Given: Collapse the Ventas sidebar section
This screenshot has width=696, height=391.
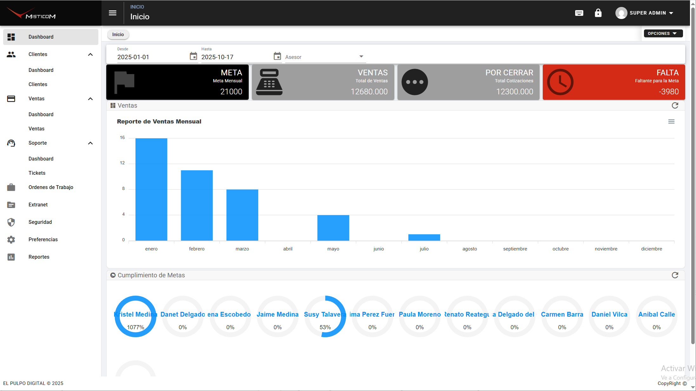Looking at the screenshot, I should (90, 99).
